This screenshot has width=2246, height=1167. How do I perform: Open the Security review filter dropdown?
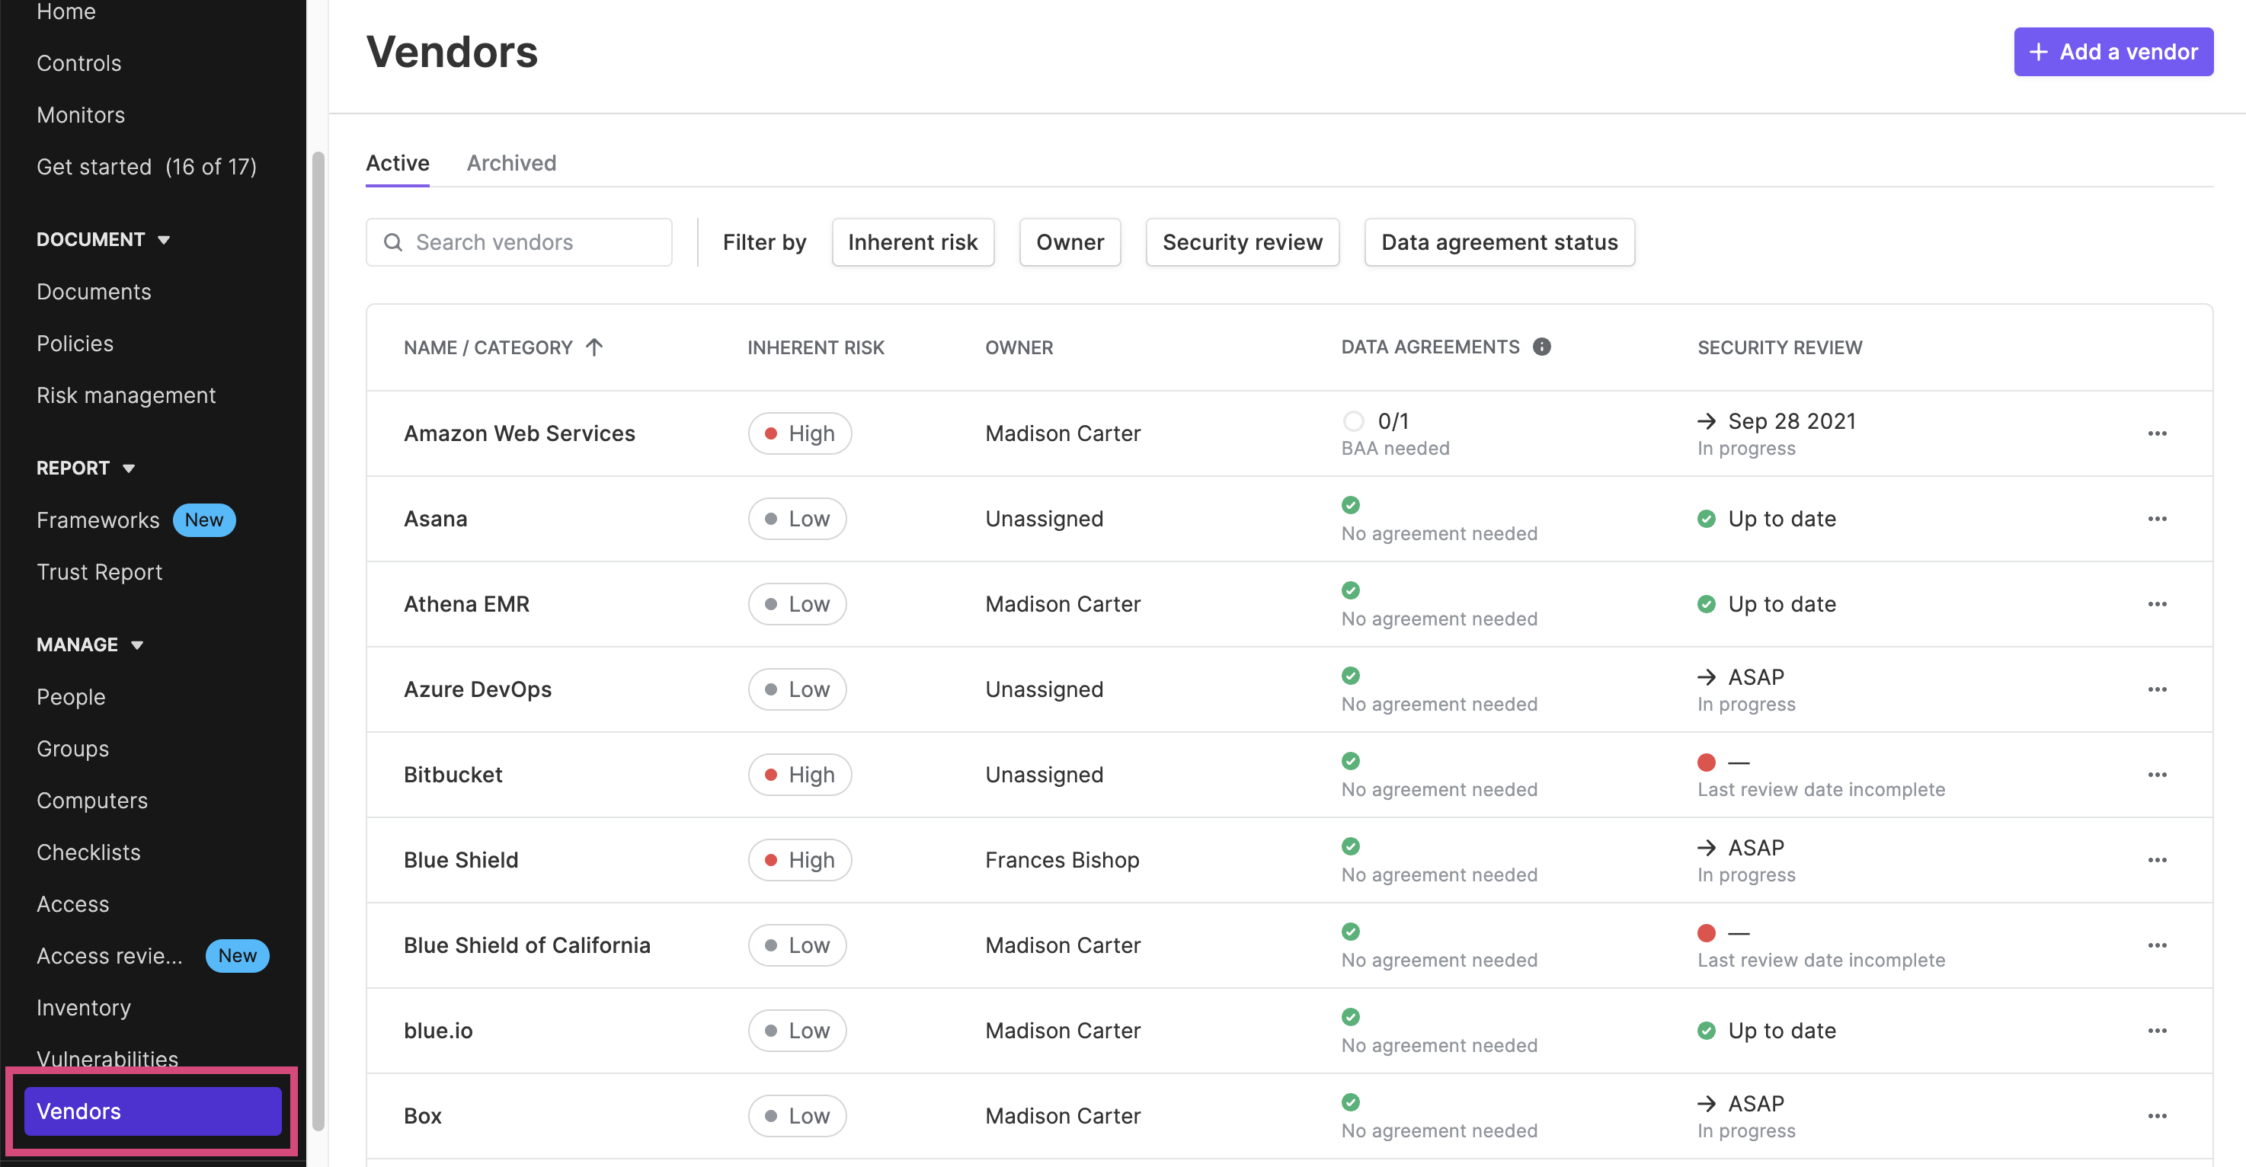[1243, 242]
